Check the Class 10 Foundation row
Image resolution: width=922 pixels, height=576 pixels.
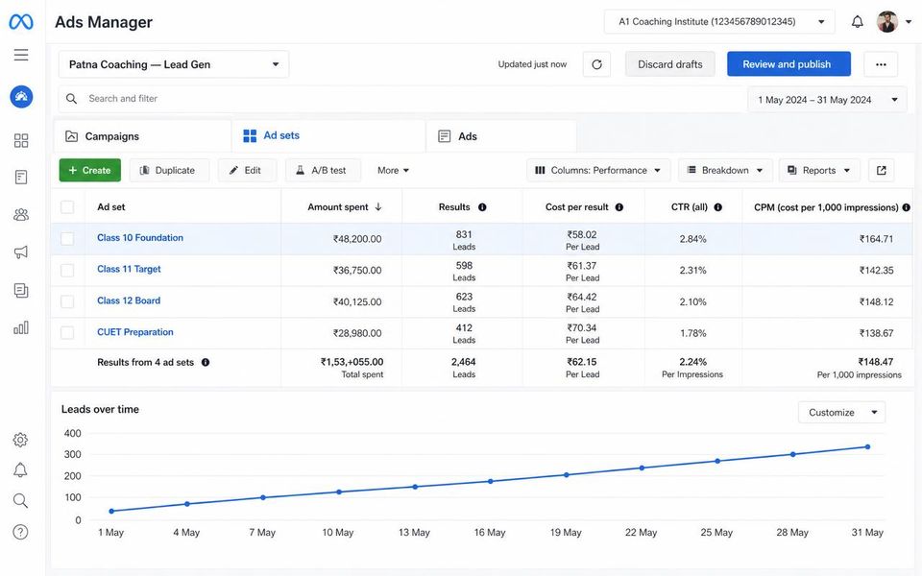pyautogui.click(x=67, y=239)
